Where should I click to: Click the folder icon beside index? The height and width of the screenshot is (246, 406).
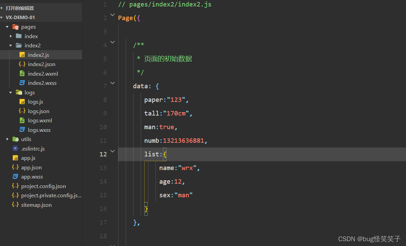[19, 36]
